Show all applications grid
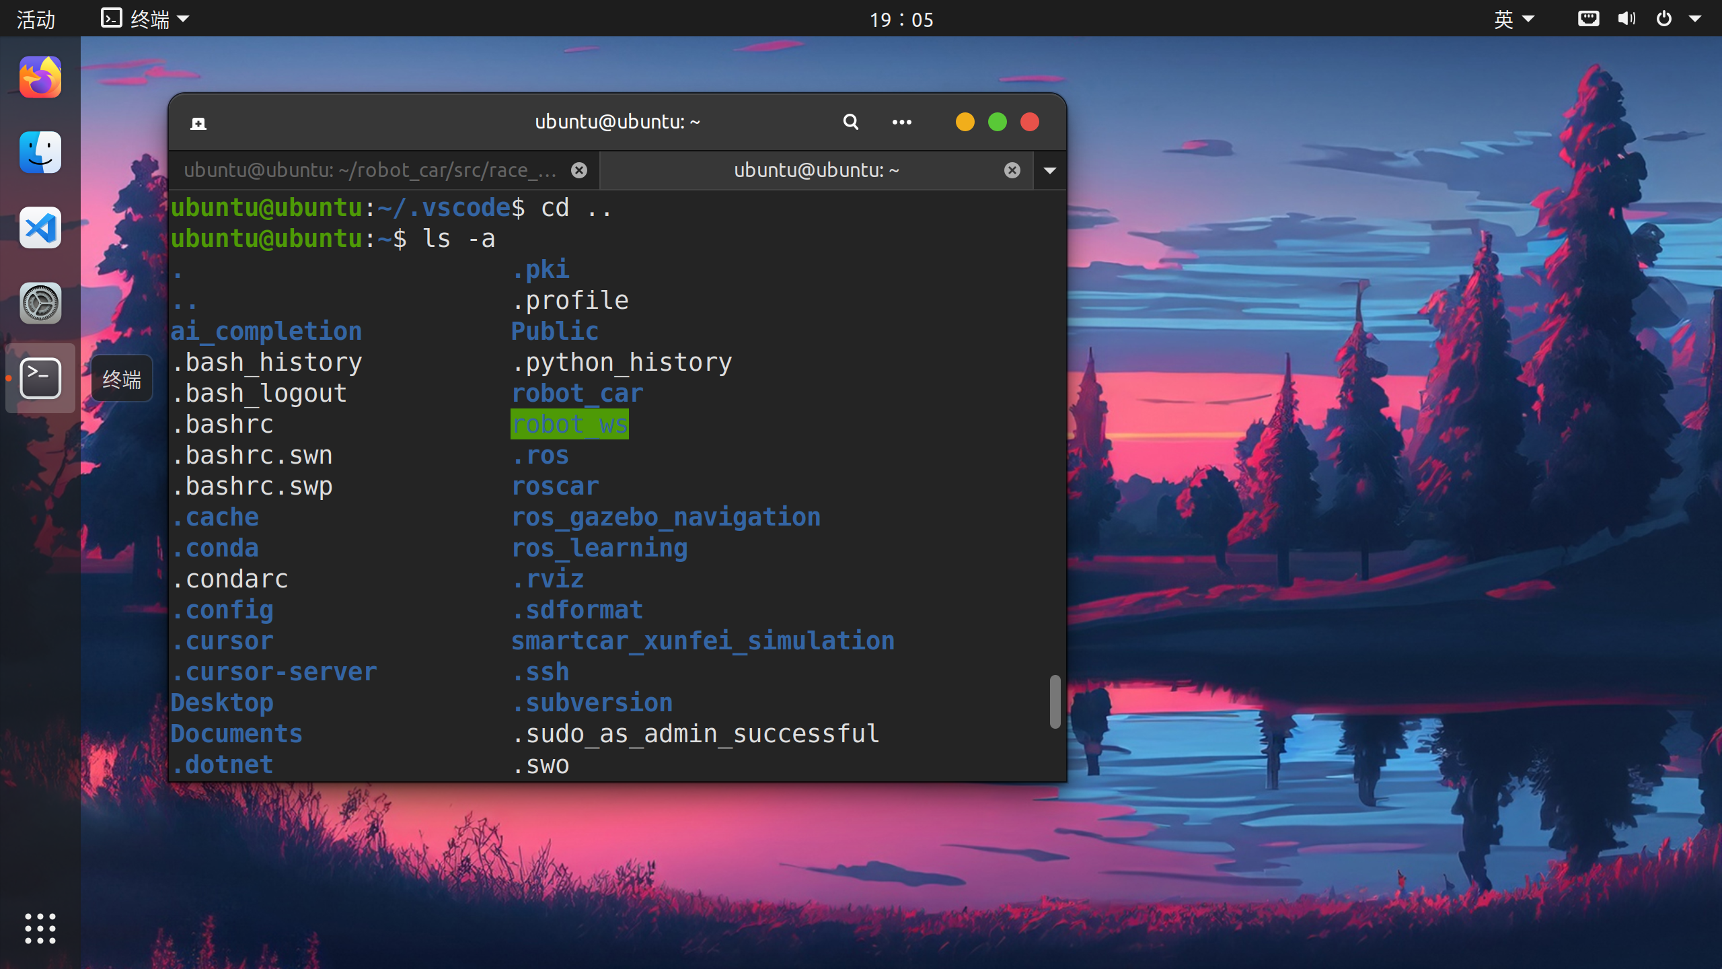The image size is (1722, 969). [x=40, y=929]
